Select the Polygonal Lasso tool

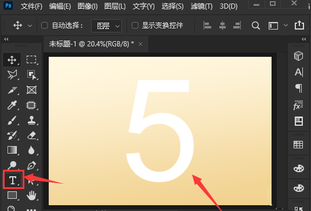point(12,75)
